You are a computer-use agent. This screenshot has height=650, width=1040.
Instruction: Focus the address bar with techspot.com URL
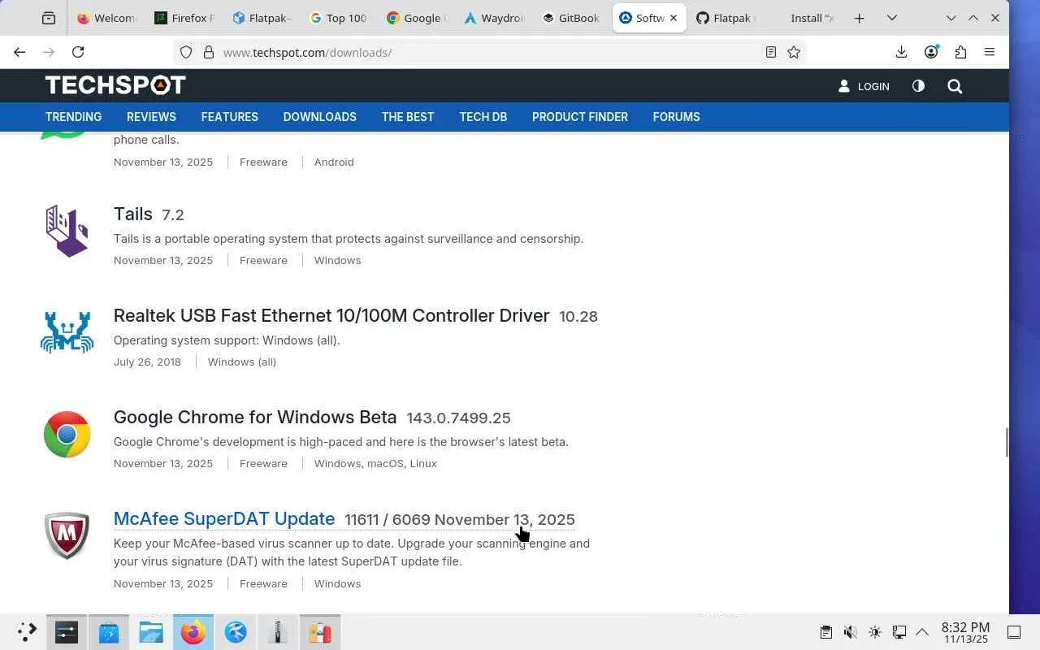(490, 52)
